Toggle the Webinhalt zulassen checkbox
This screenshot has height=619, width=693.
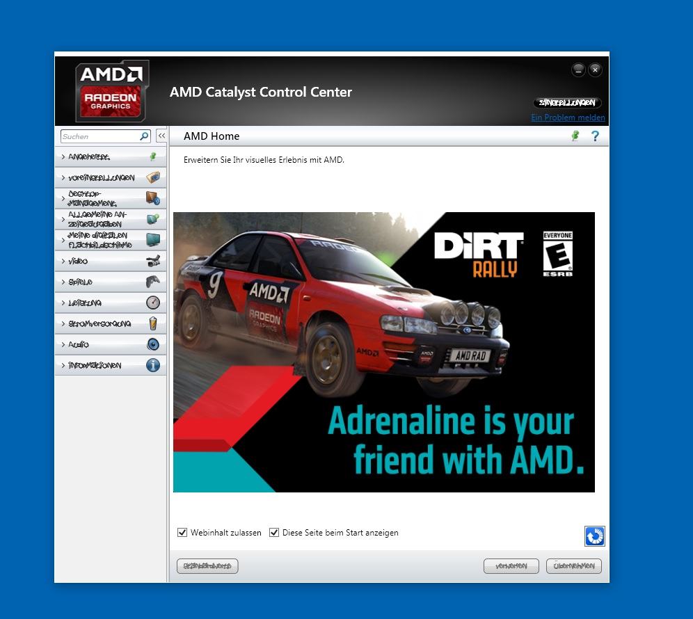point(182,532)
